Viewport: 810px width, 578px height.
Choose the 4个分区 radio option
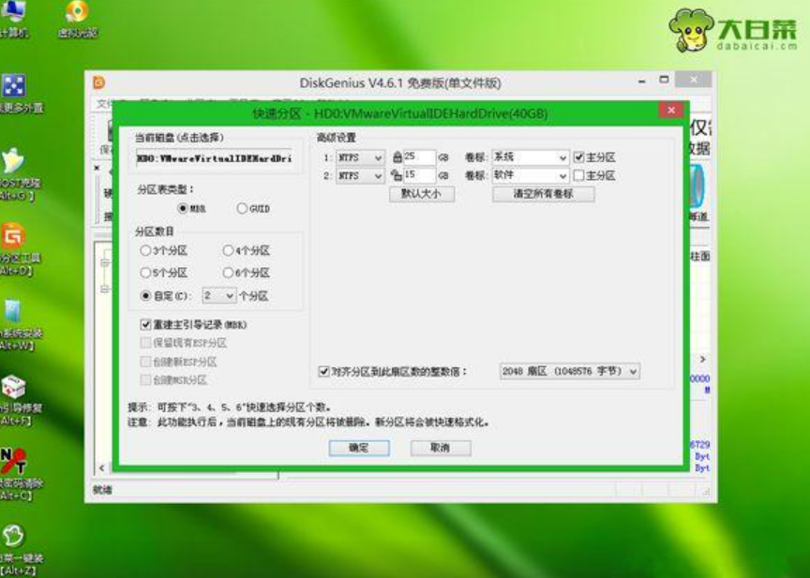228,251
